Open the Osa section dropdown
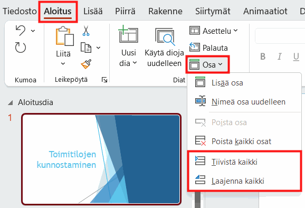 coord(207,64)
